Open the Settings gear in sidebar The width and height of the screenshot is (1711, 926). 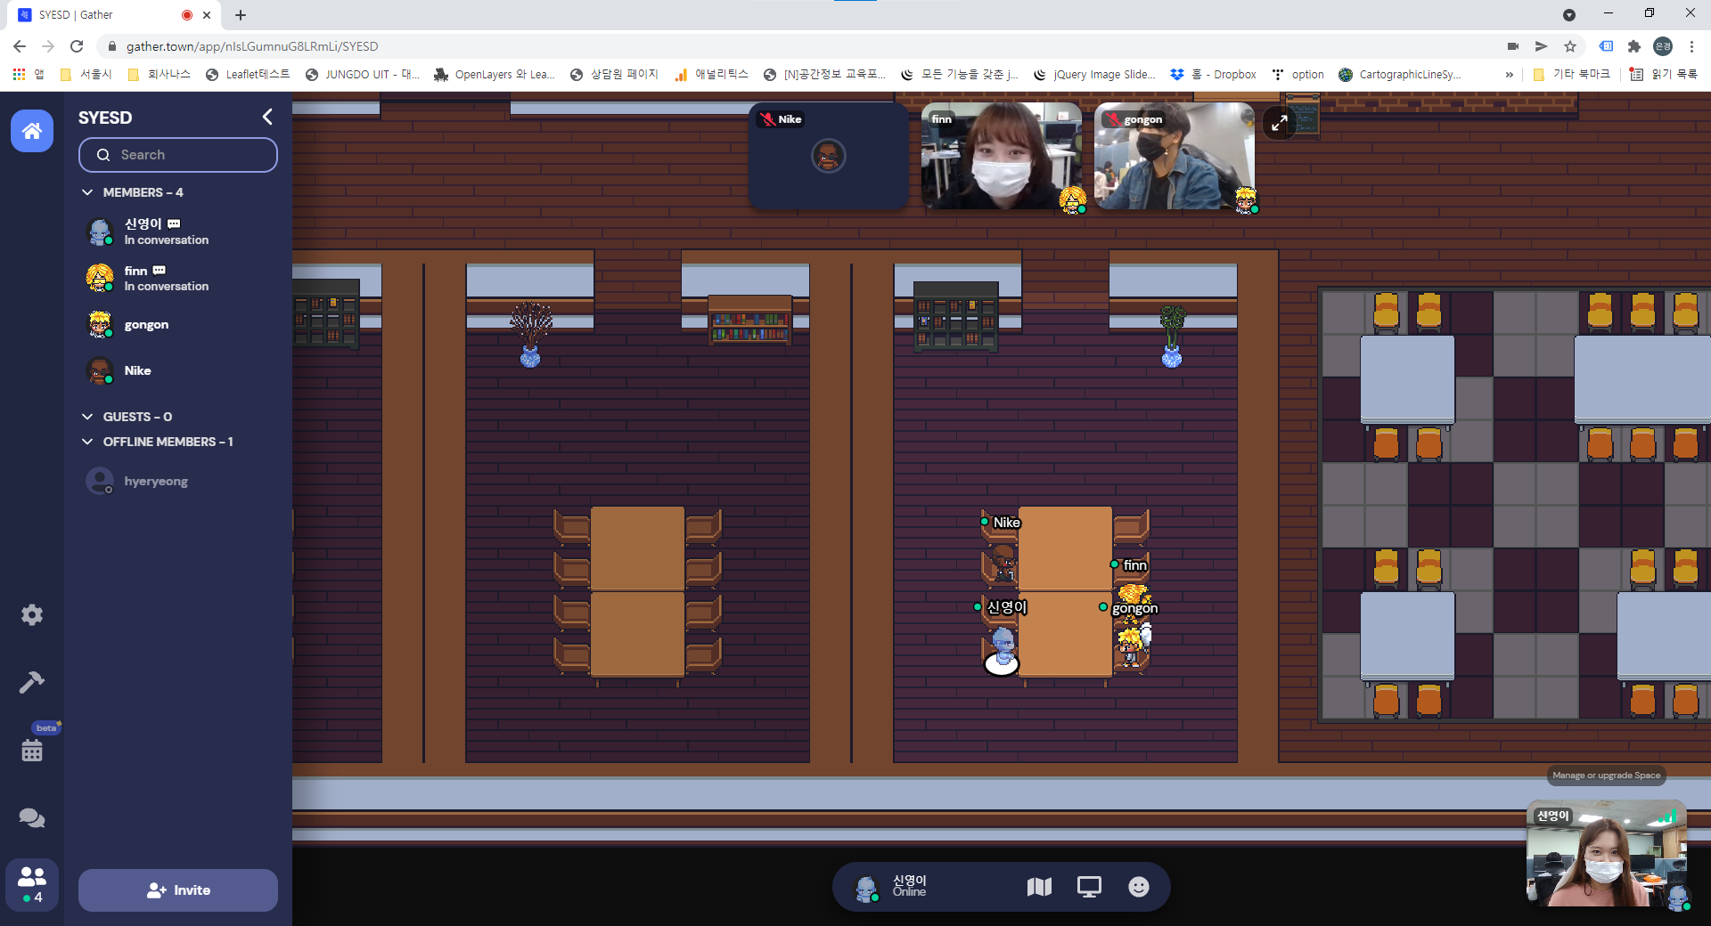point(32,615)
